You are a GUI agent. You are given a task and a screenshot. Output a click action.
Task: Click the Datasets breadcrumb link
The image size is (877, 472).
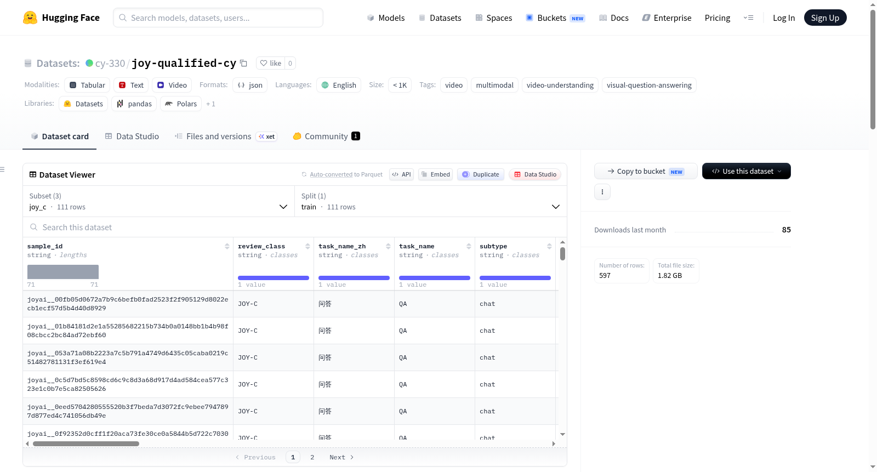click(x=58, y=63)
